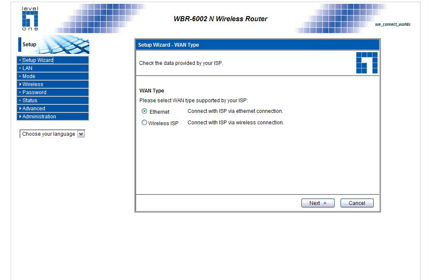Expand the Administration menu section
Screen dimensions: 432x280
53,117
